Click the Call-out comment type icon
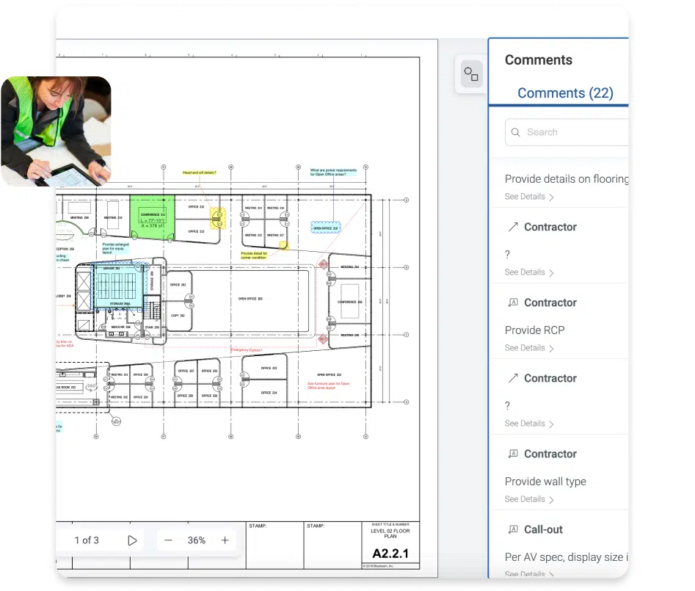695x591 pixels. pyautogui.click(x=513, y=530)
